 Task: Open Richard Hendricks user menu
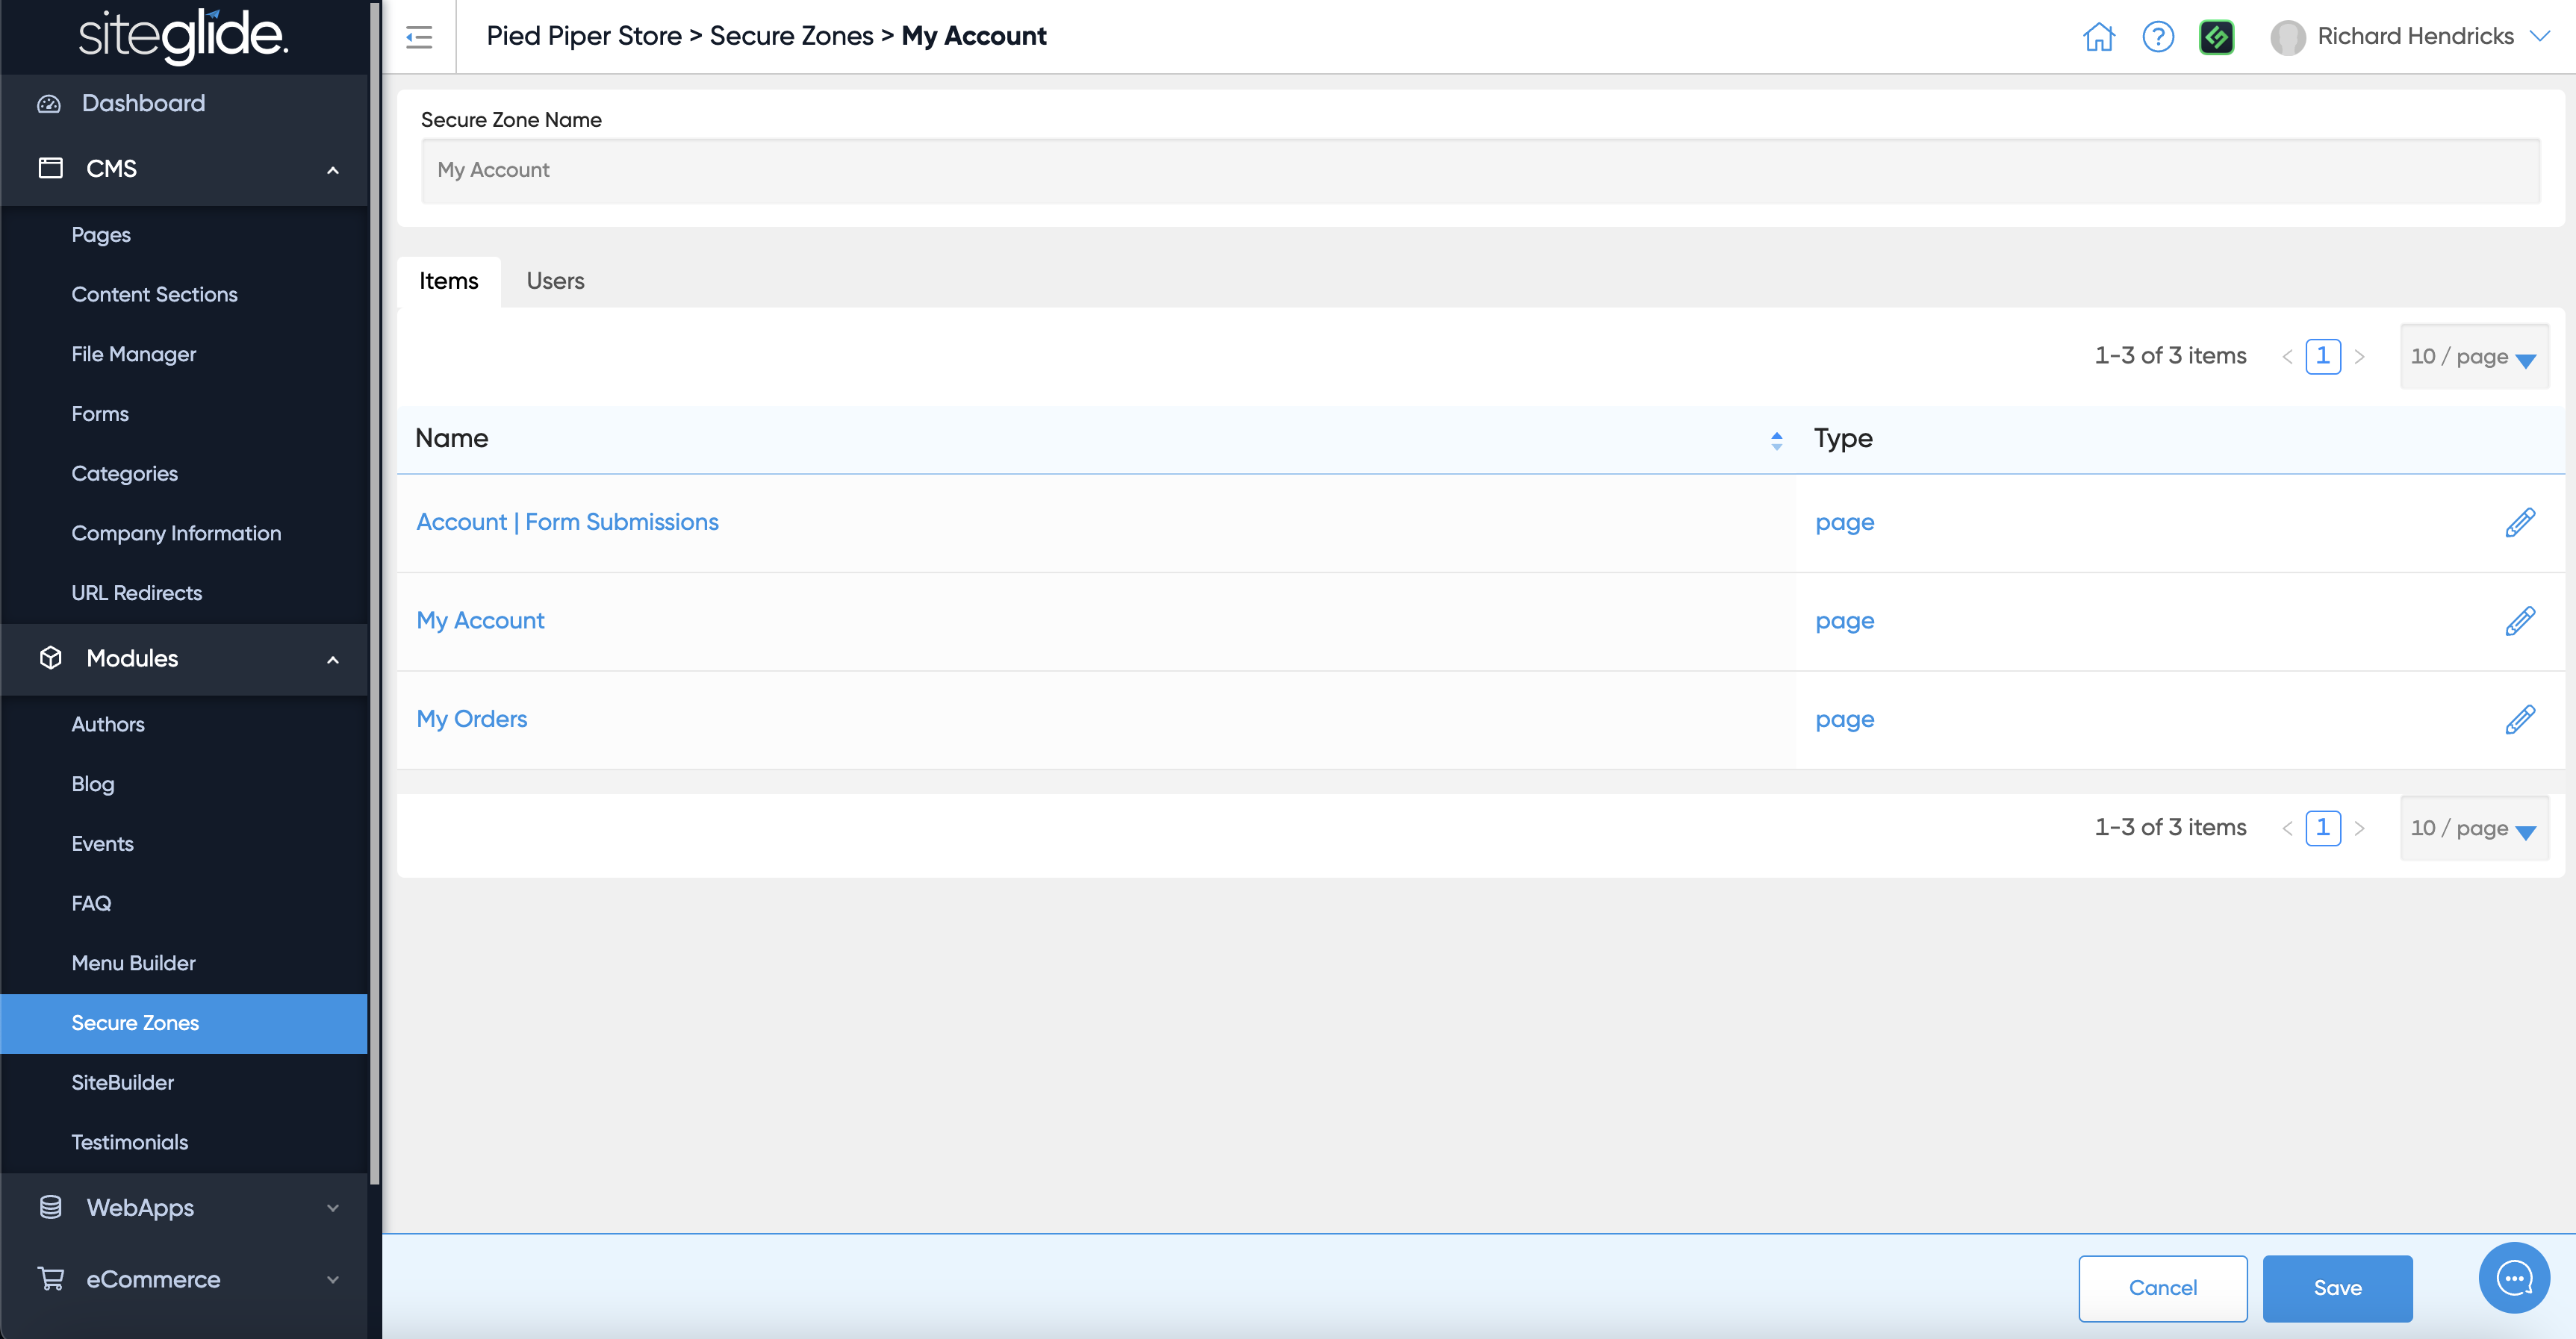[2414, 37]
